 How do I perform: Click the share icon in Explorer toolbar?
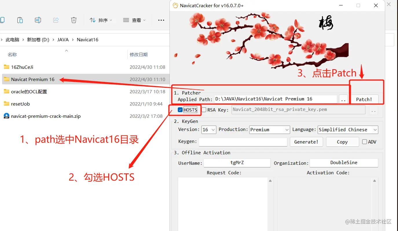pyautogui.click(x=56, y=20)
